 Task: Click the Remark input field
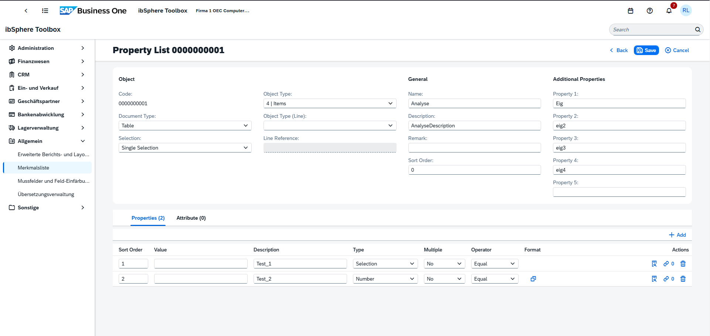click(475, 148)
